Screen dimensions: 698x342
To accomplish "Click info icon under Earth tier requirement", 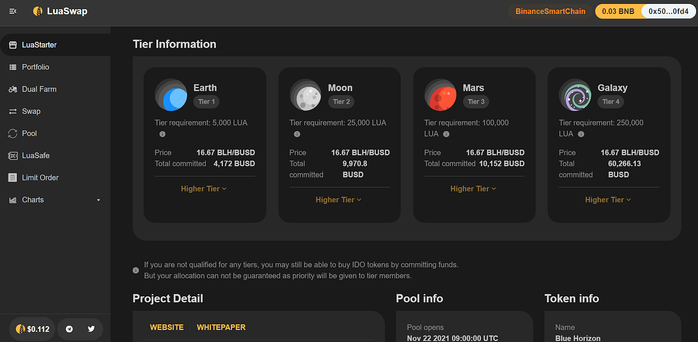I will click(163, 134).
